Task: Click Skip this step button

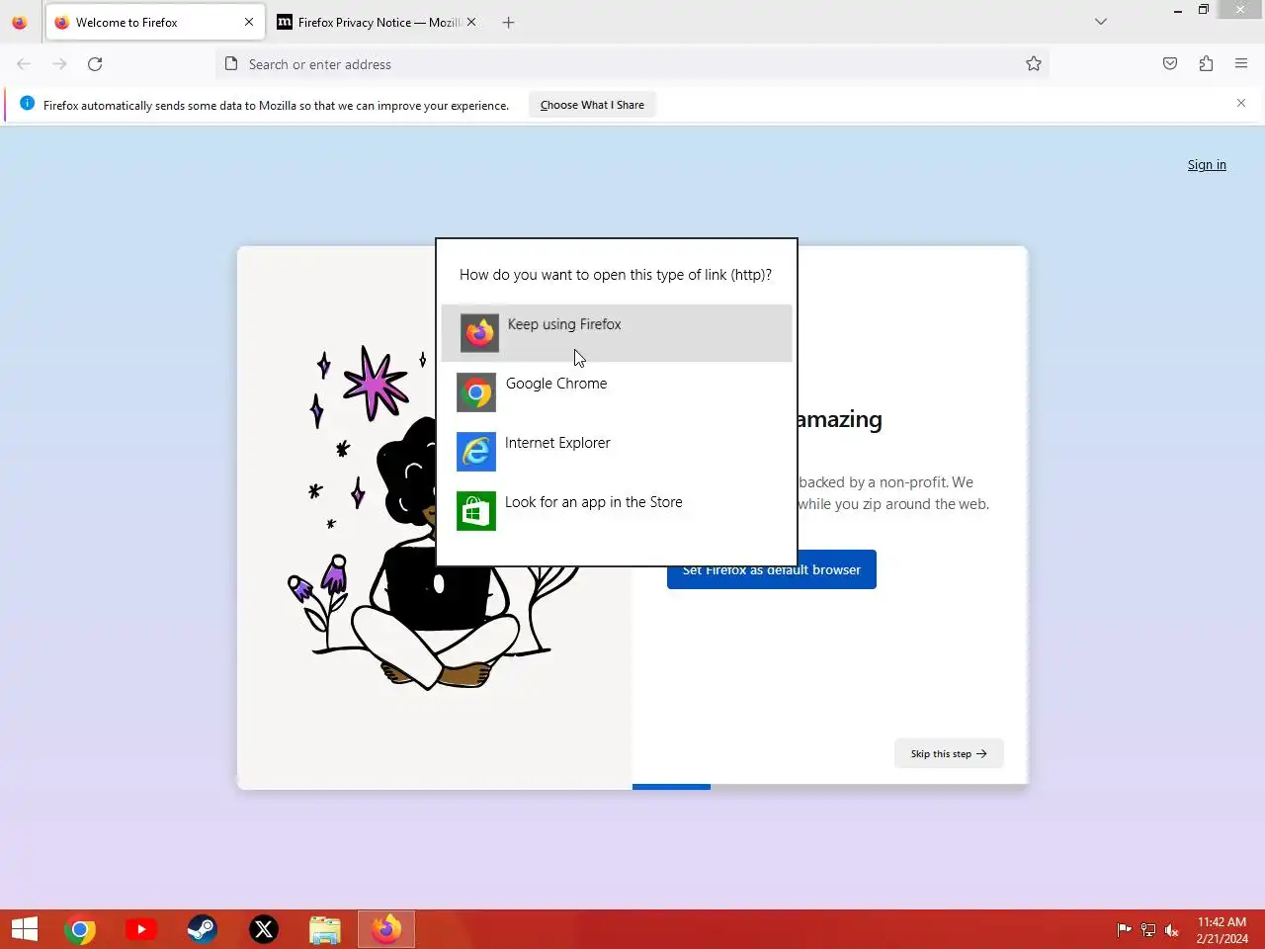Action: point(949,753)
